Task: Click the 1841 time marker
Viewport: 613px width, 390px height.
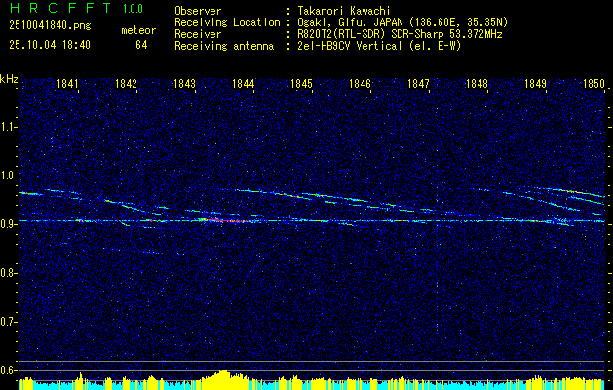Action: (x=67, y=84)
